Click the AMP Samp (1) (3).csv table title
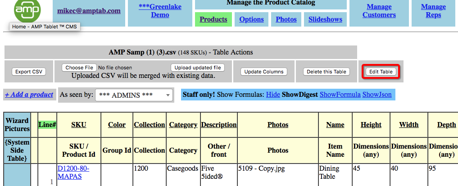Image resolution: width=458 pixels, height=186 pixels. [143, 53]
